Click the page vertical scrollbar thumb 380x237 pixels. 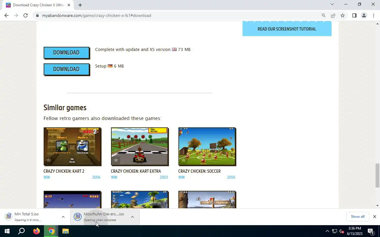tap(377, 175)
